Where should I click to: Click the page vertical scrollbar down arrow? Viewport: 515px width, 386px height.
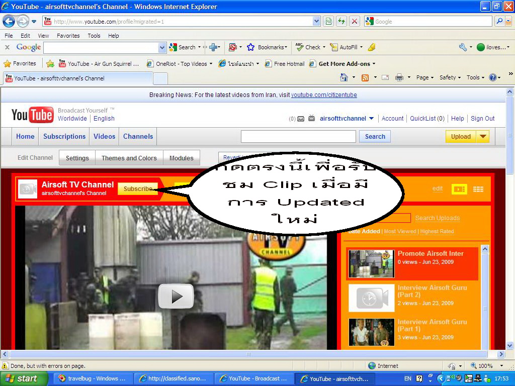(x=510, y=345)
